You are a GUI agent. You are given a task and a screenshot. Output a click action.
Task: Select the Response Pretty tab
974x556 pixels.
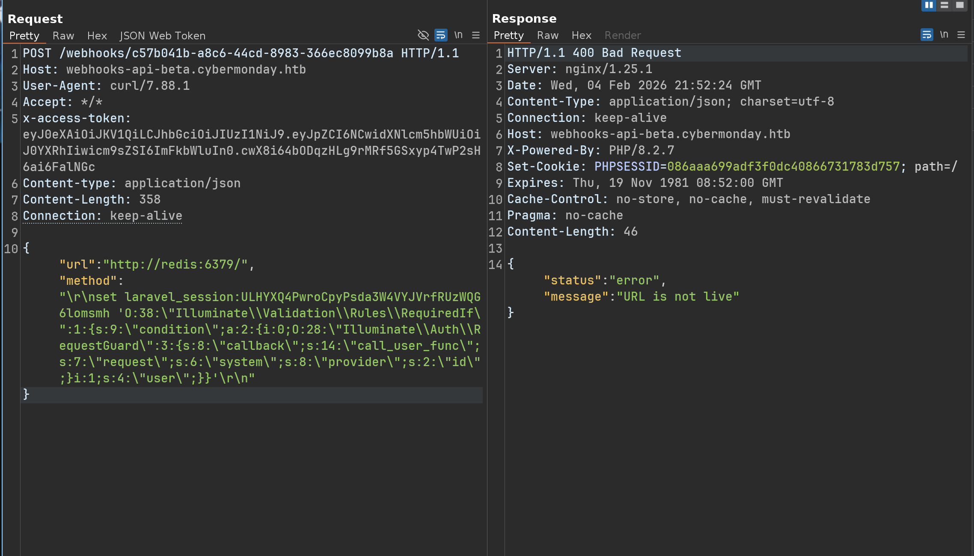(509, 35)
